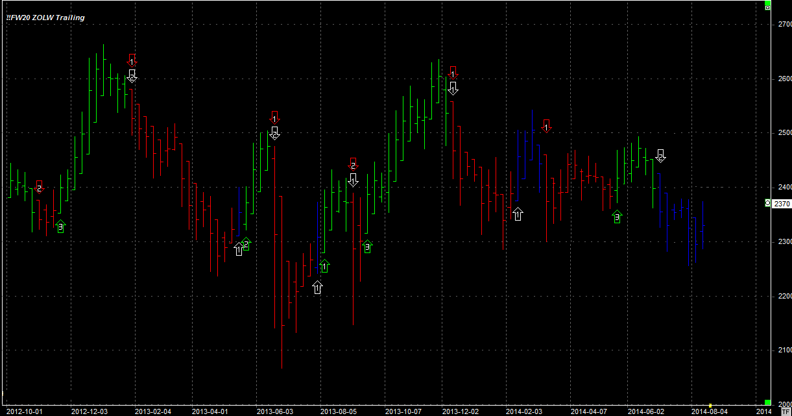
Task: Click the green square at bottom of price axis
Action: pos(767,403)
